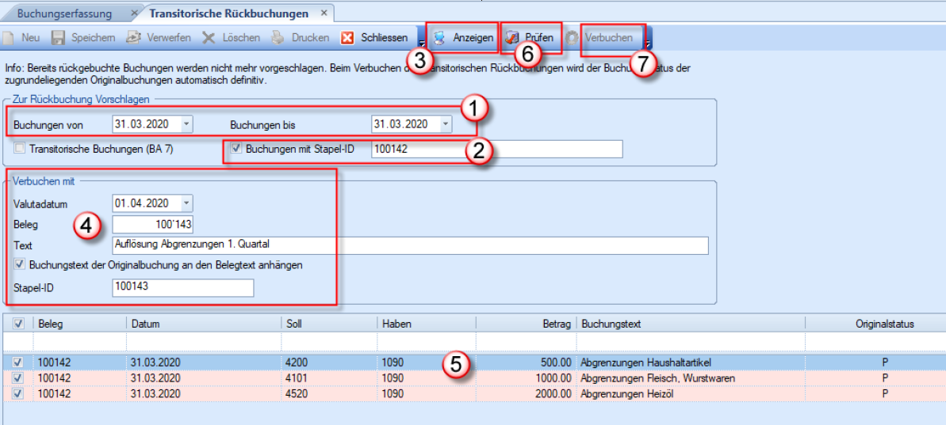Sort by the Originalstatus column header

click(875, 324)
